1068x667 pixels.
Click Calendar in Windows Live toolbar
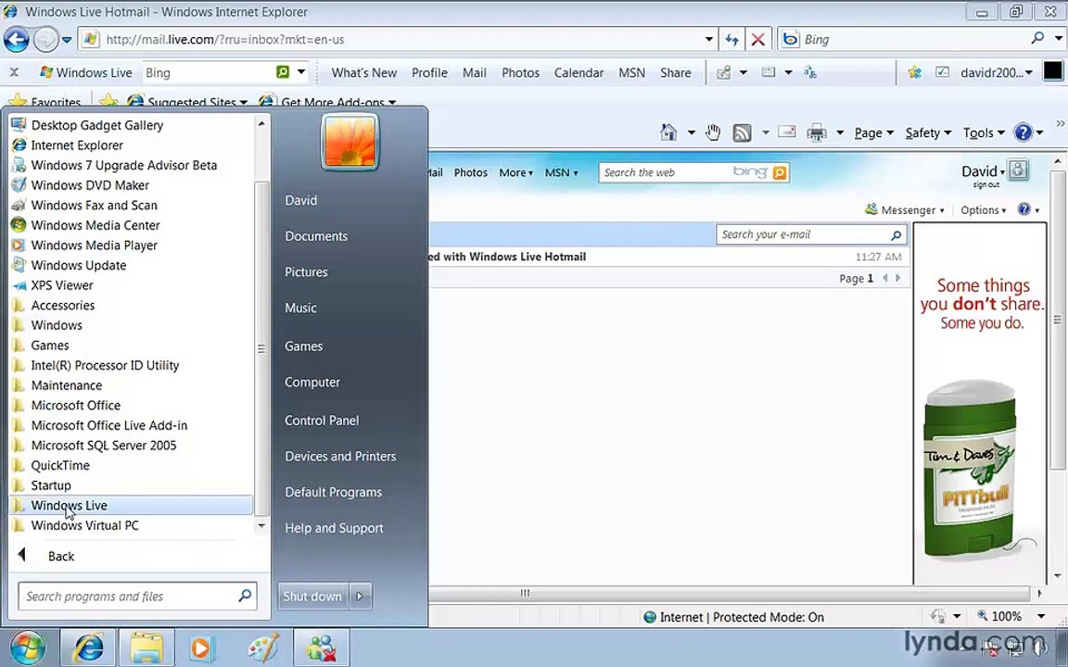(x=578, y=73)
